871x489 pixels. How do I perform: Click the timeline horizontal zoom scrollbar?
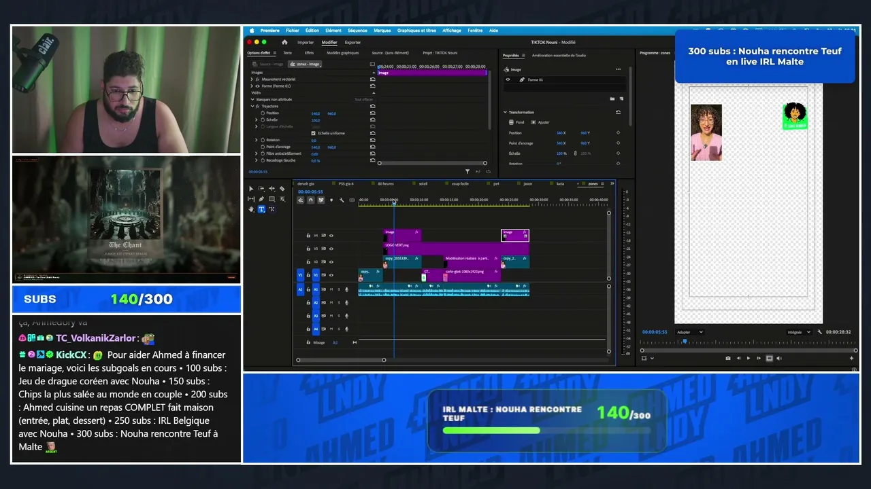click(341, 360)
